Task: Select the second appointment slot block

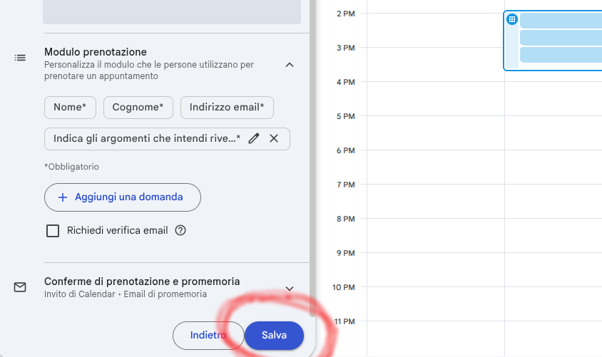Action: pos(561,38)
